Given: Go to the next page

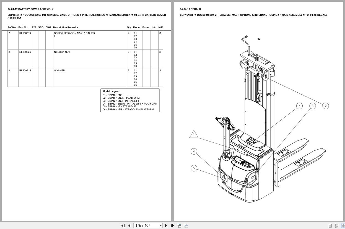Looking at the screenshot, I should (x=166, y=225).
